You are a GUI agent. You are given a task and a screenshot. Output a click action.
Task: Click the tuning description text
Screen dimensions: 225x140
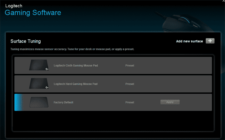(72, 49)
